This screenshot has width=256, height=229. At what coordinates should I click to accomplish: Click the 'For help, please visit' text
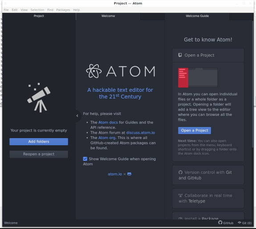102,114
